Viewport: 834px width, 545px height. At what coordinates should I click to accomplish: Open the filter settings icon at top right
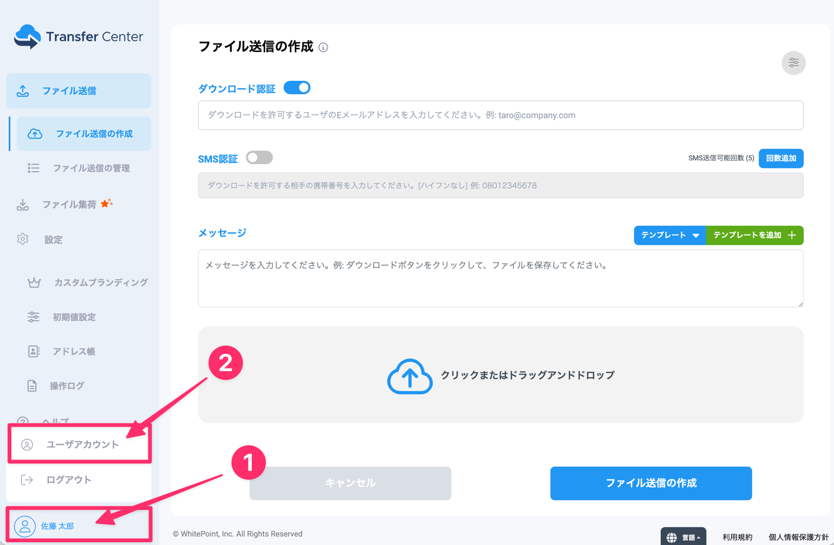(793, 63)
